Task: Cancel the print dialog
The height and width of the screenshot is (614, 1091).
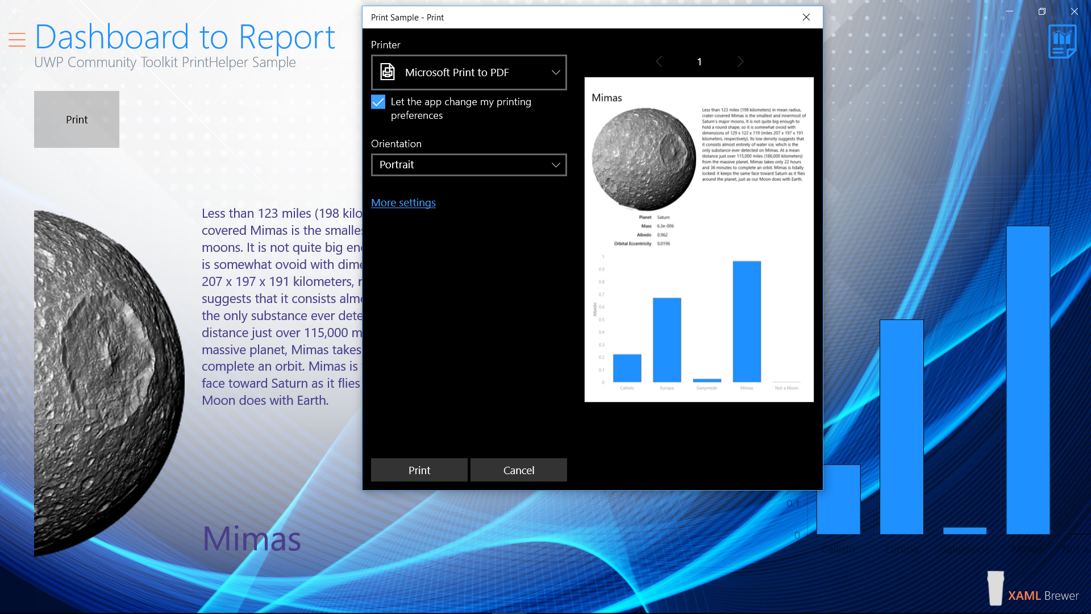Action: point(518,470)
